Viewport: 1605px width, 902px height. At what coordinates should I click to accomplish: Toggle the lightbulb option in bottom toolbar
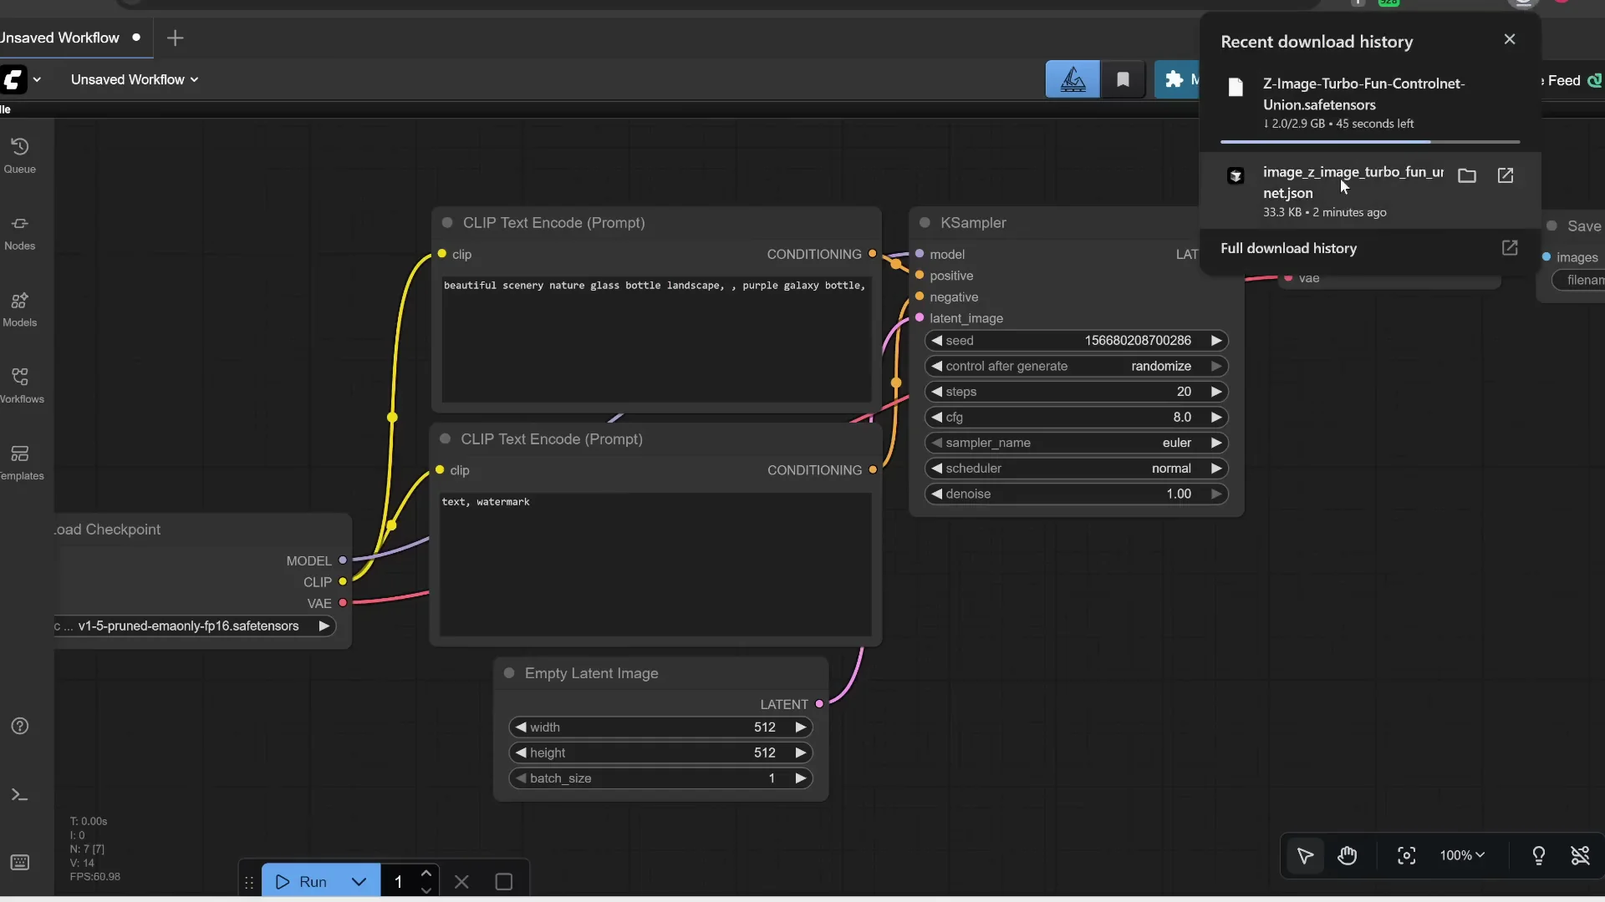1539,856
